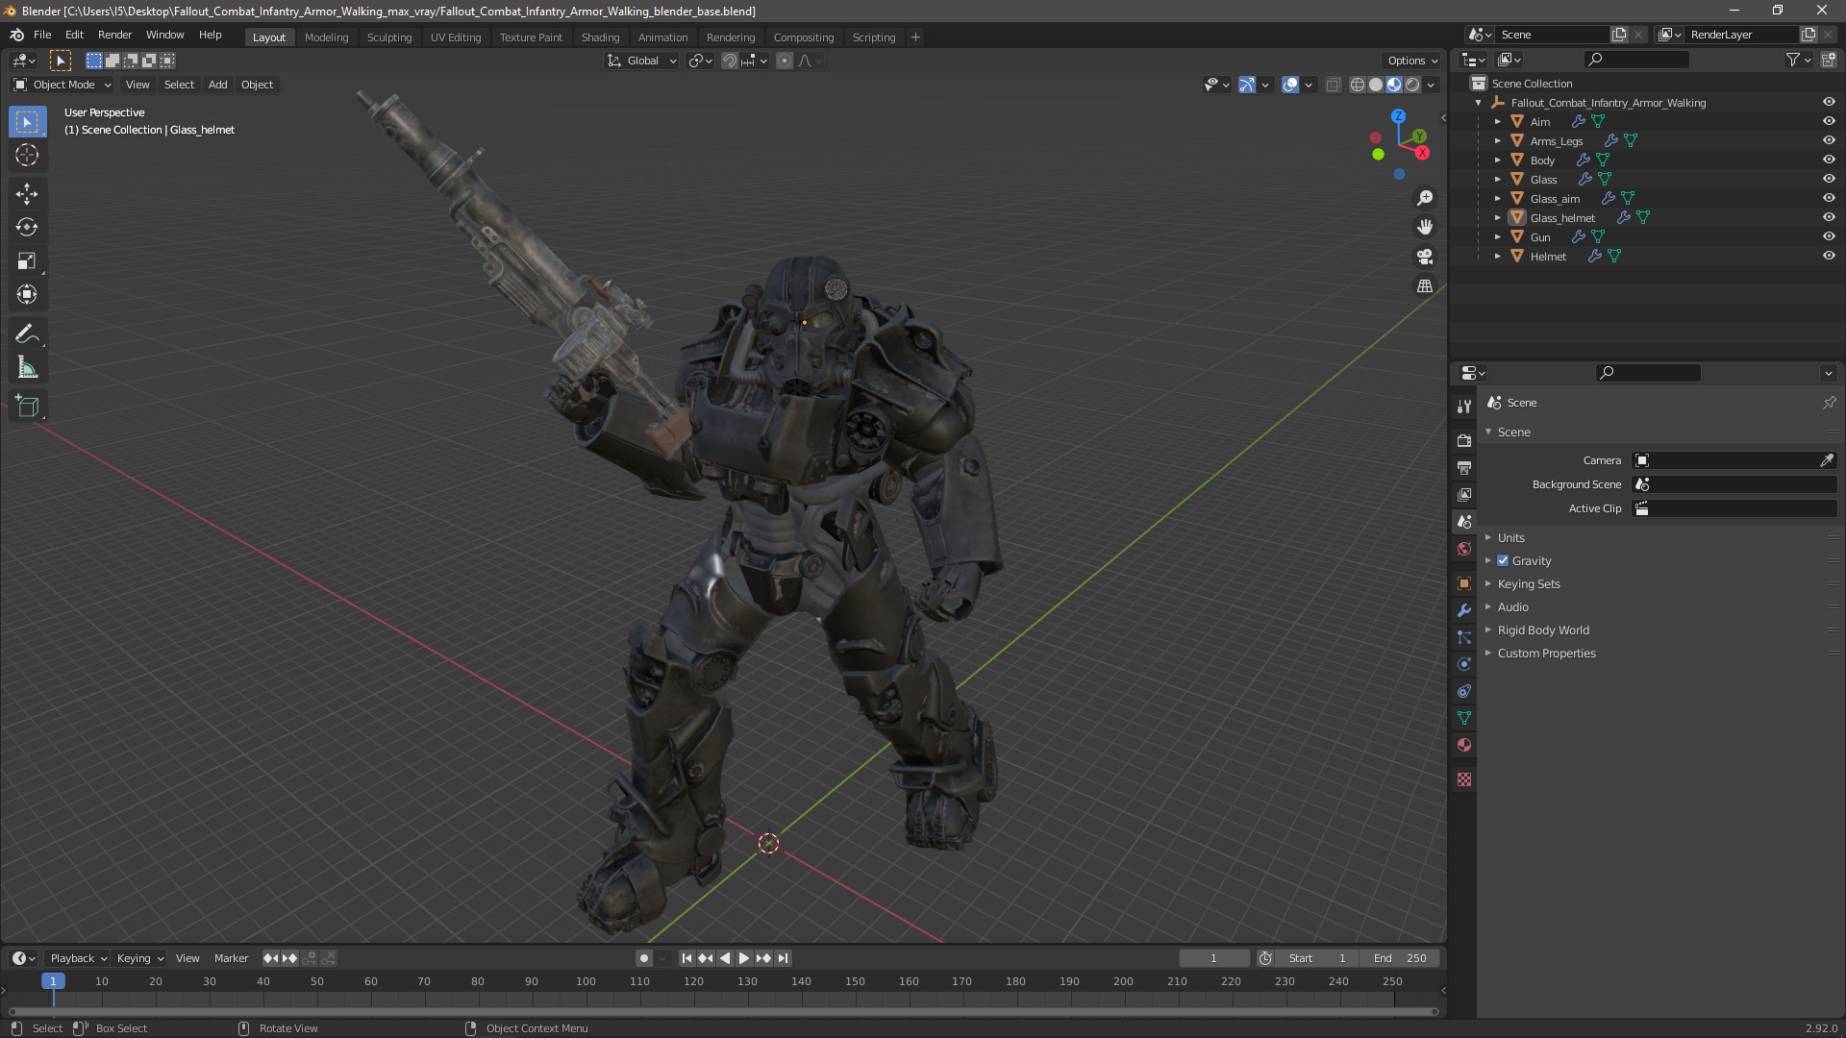Image resolution: width=1846 pixels, height=1038 pixels.
Task: Add a new workspace tab
Action: (915, 37)
